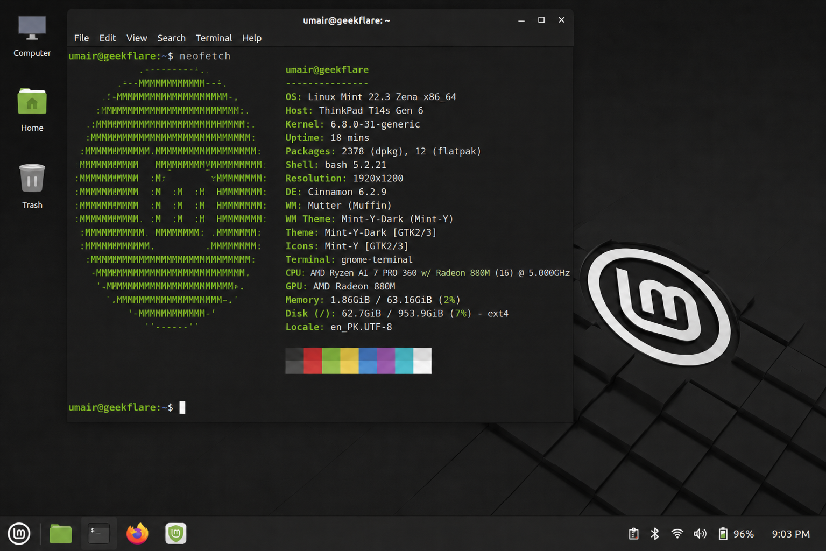The image size is (826, 551).
Task: Click the terminal cursor at the prompt
Action: 182,407
